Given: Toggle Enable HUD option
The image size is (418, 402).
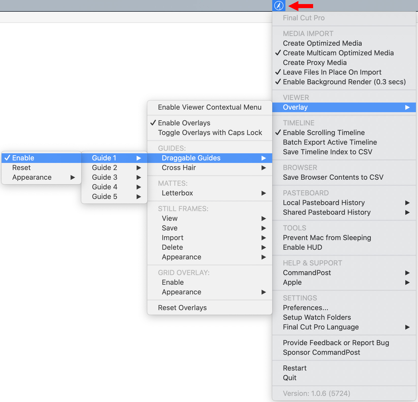Looking at the screenshot, I should tap(344, 247).
